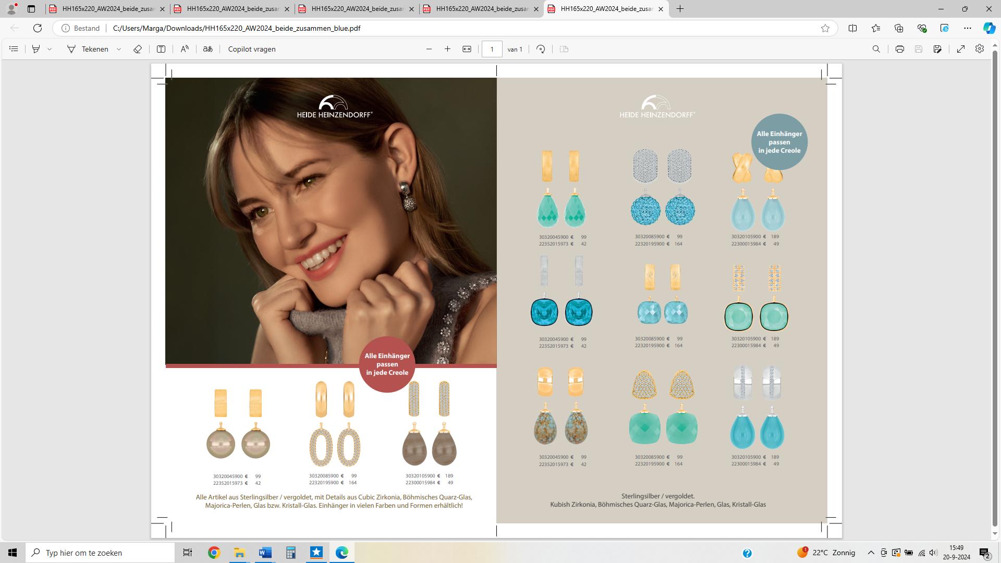This screenshot has height=563, width=1001.
Task: Start the read aloud feature
Action: click(x=185, y=49)
